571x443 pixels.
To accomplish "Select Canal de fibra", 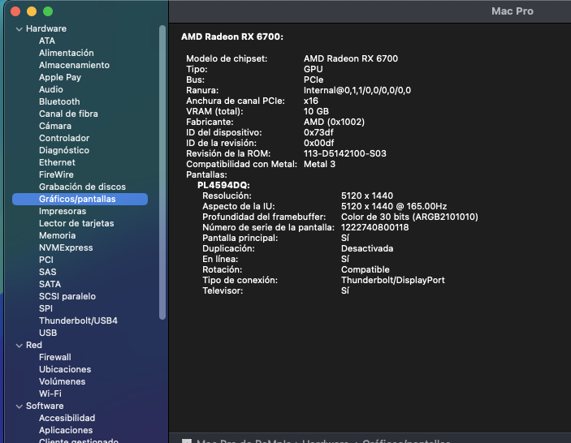I will (68, 114).
